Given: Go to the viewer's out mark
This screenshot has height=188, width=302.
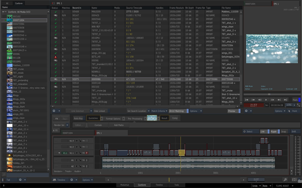Looking at the screenshot, I should coord(285,100).
